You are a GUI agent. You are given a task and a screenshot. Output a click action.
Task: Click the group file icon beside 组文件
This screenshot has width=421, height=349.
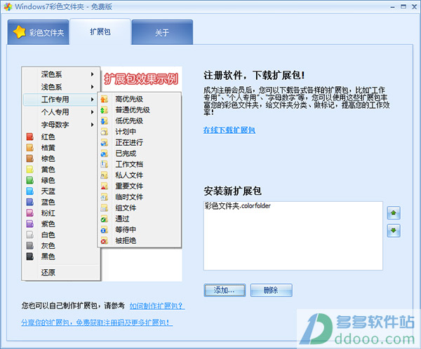pyautogui.click(x=104, y=208)
